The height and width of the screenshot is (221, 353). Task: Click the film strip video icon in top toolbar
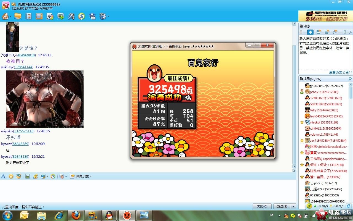28,16
